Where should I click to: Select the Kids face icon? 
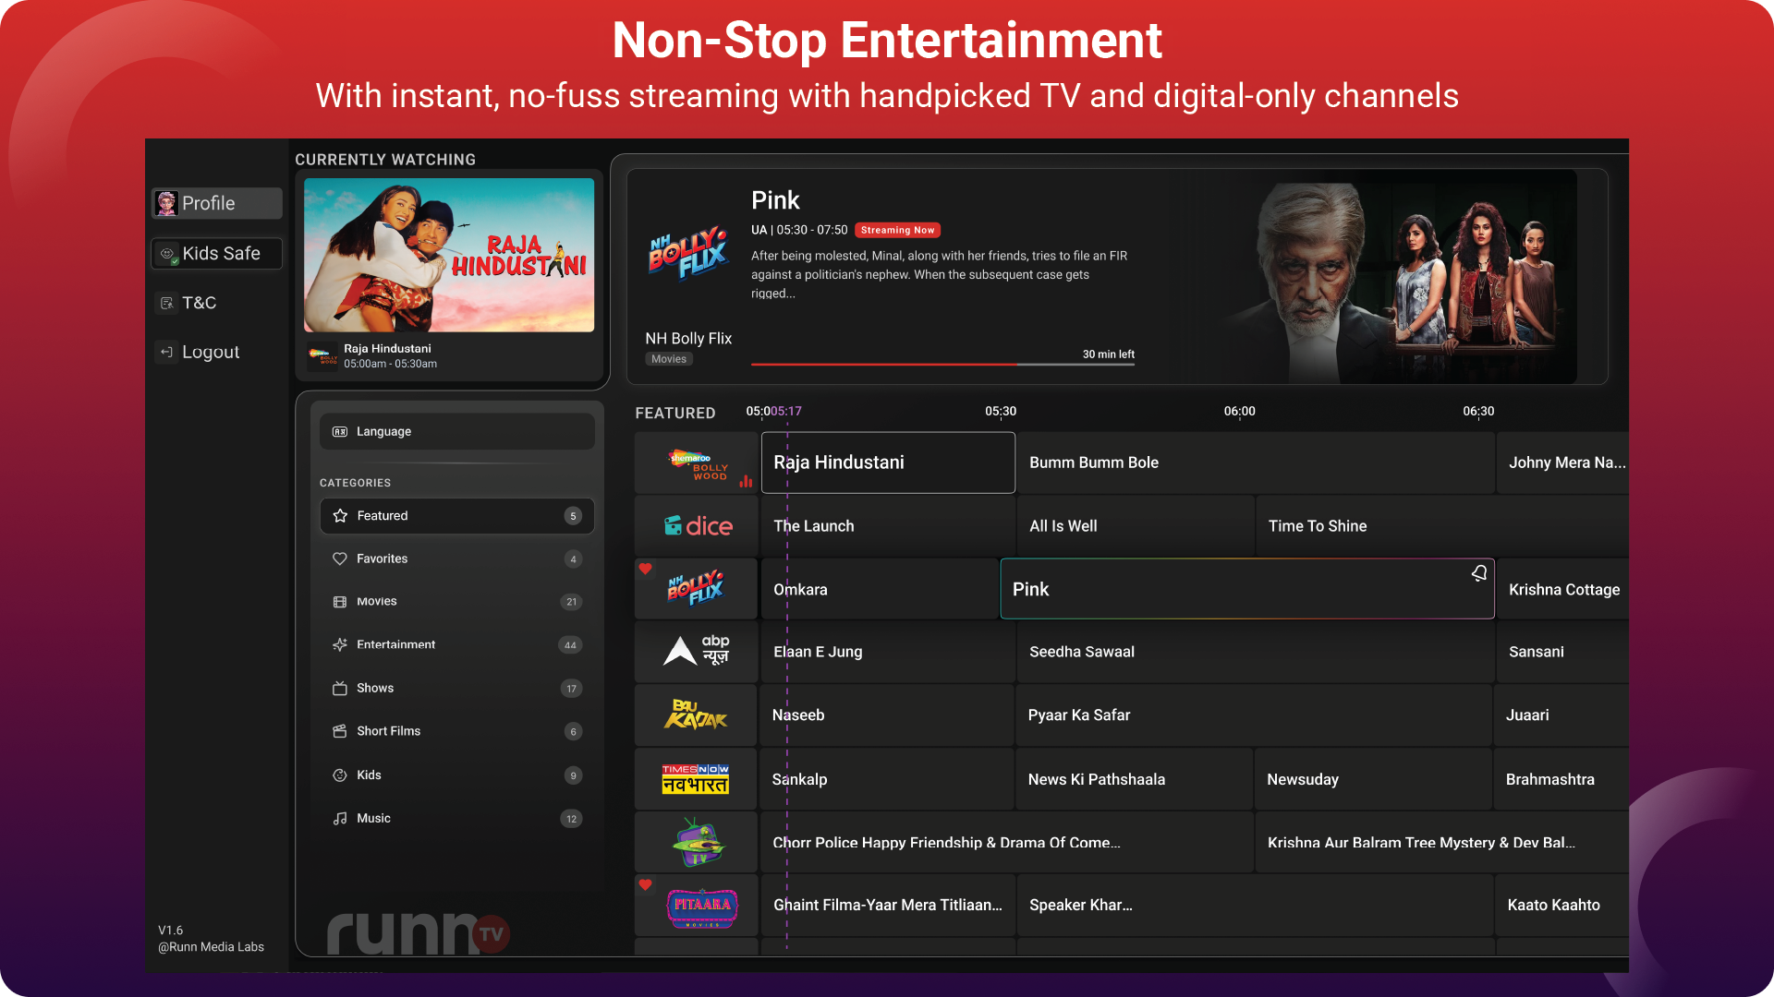tap(340, 775)
